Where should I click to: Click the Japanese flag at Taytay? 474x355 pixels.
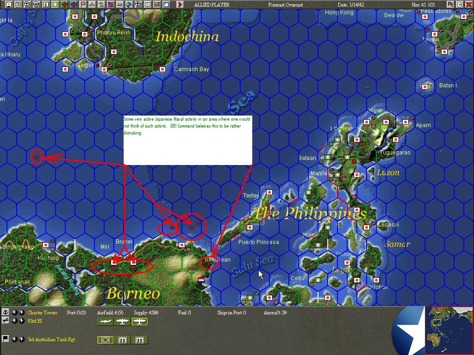(269, 192)
